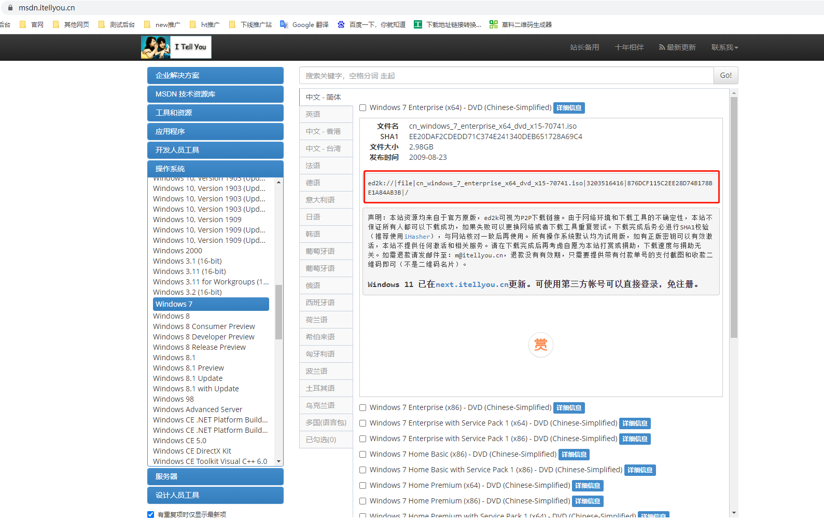Check Windows 7 Home Basic (x86) DVD checkbox

(x=363, y=455)
